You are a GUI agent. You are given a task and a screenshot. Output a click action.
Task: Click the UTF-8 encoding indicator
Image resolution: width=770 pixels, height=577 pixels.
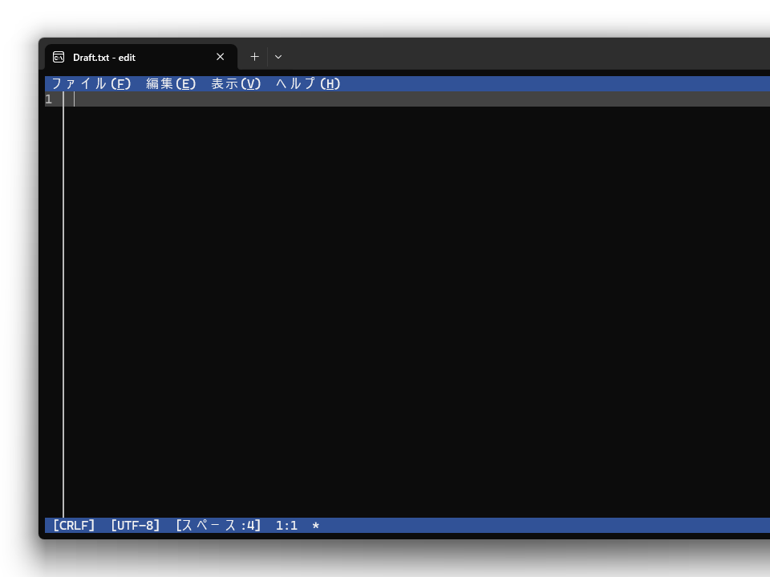(136, 525)
